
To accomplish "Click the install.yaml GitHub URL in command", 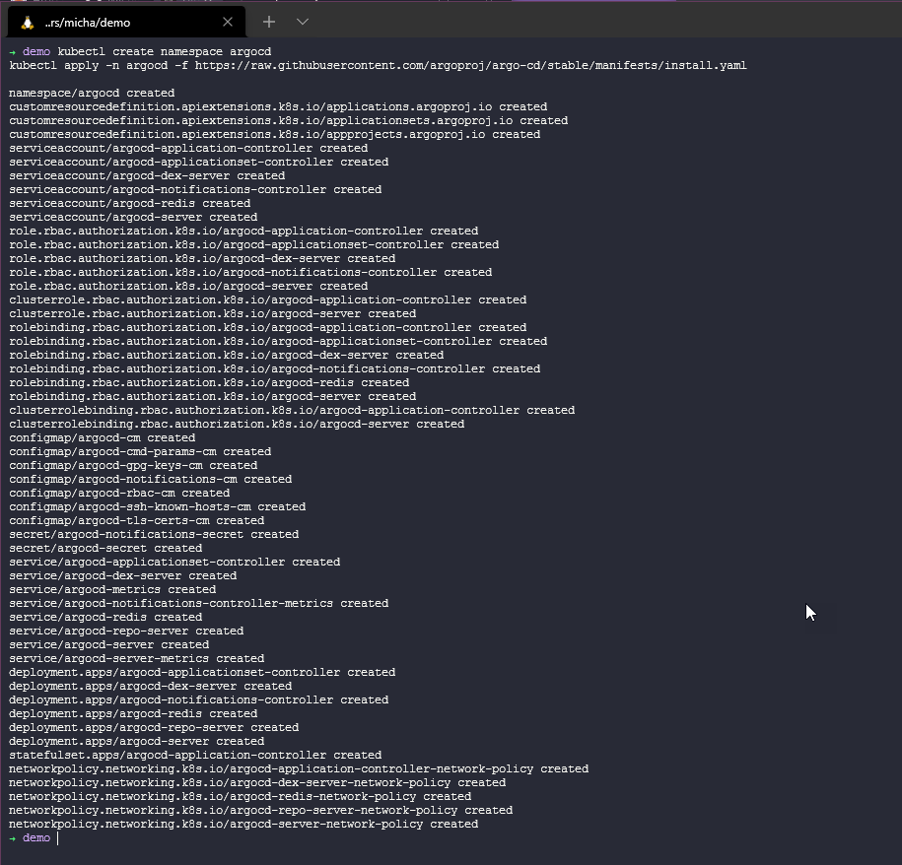I will (x=470, y=65).
